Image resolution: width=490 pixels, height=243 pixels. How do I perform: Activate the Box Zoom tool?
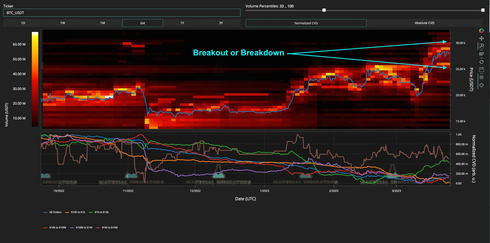(482, 46)
